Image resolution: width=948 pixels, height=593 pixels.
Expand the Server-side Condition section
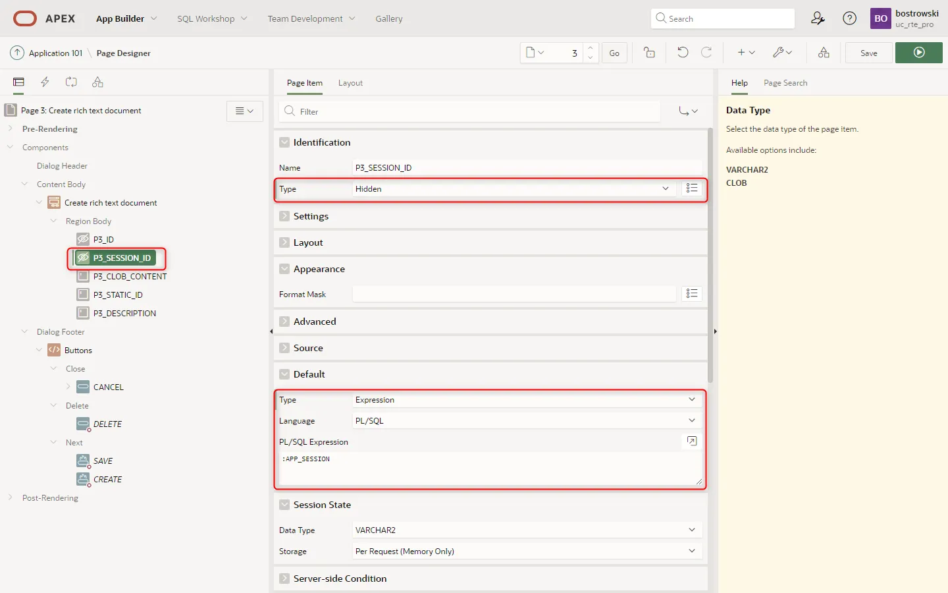point(284,579)
